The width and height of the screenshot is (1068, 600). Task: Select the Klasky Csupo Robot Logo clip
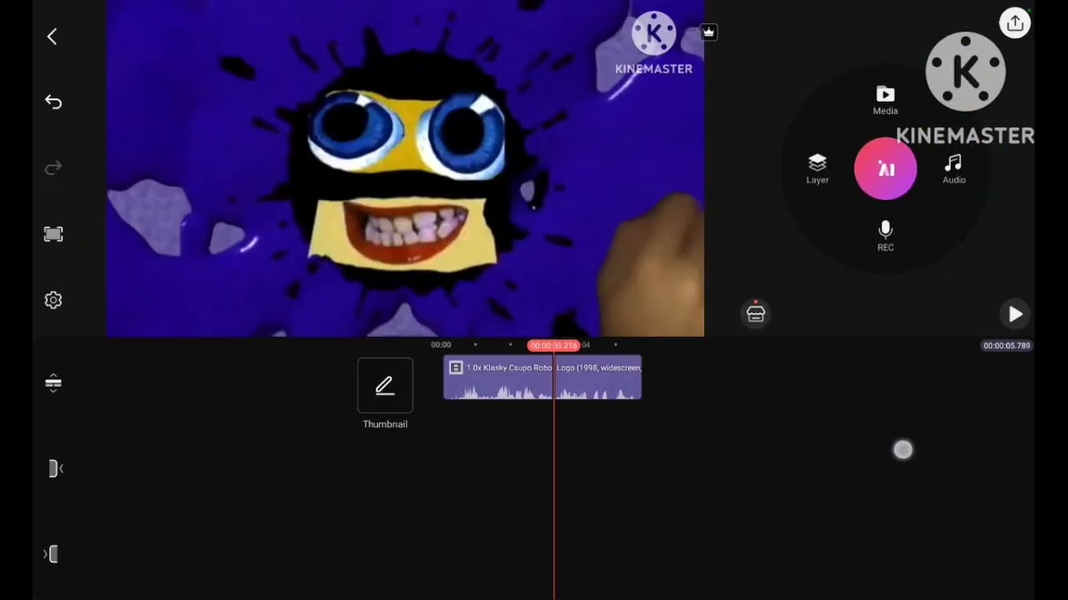coord(542,377)
